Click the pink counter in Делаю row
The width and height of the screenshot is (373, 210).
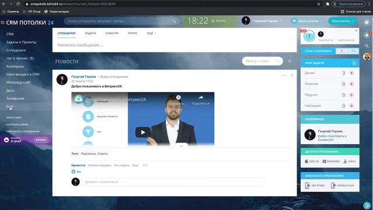point(351,73)
